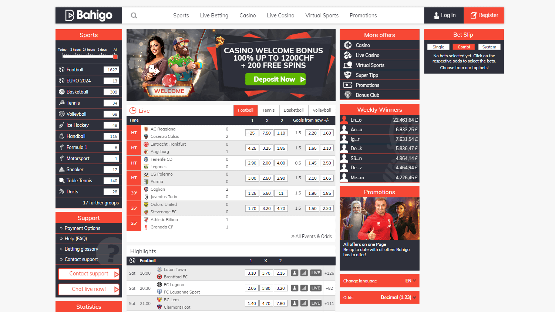Click the Log in button
This screenshot has height=312, width=555.
tap(444, 16)
